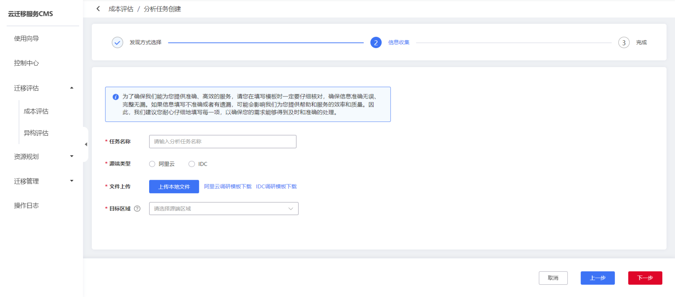Expand the 资源规划 menu group
The width and height of the screenshot is (675, 297).
(72, 156)
